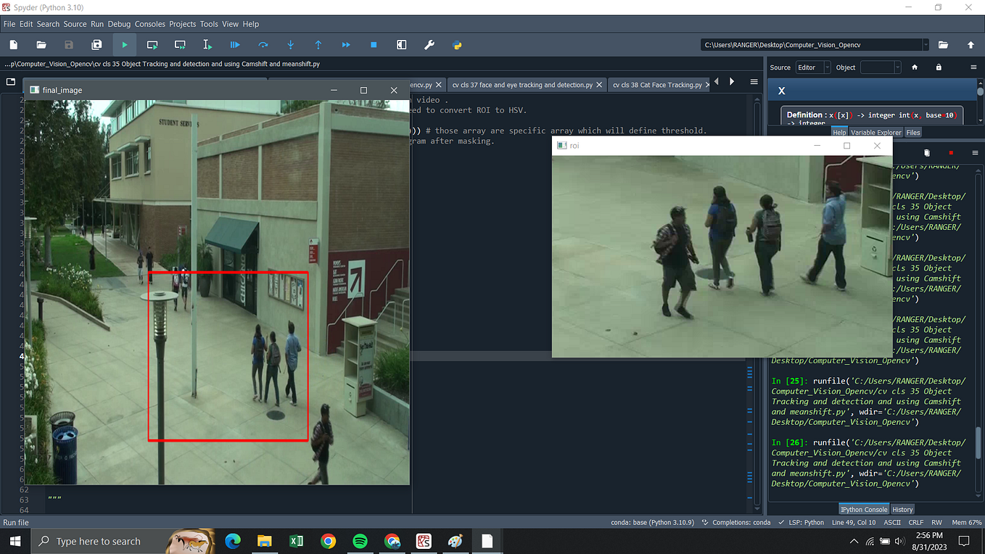
Task: Go to the Help pane home page
Action: point(915,67)
